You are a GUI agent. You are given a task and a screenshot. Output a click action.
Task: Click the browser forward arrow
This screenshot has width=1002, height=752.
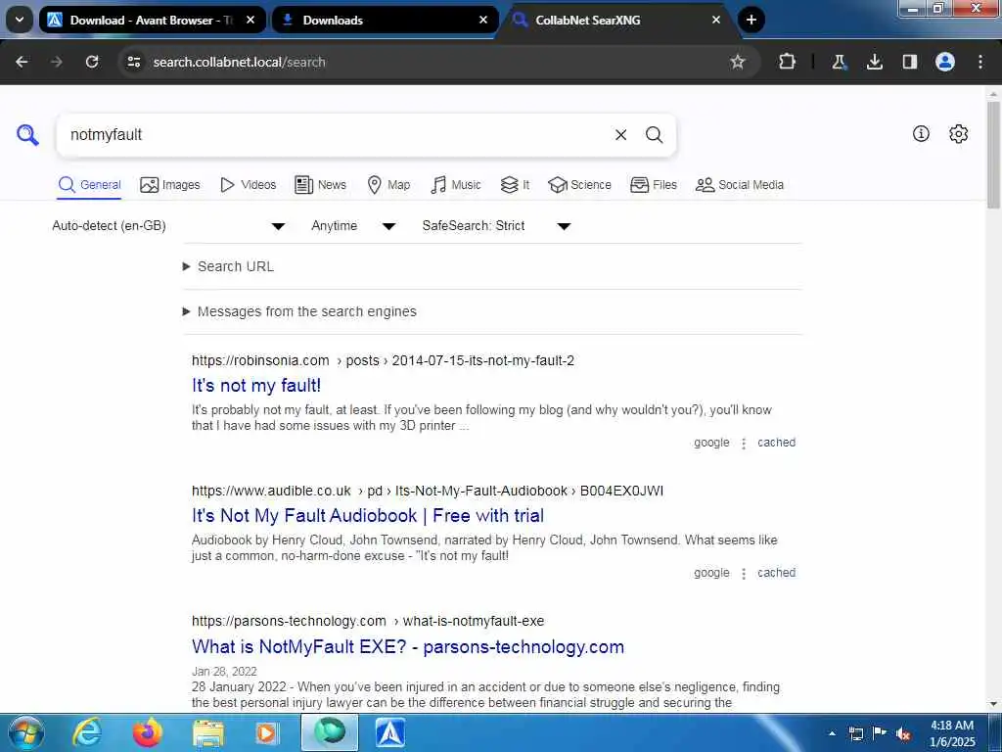57,62
